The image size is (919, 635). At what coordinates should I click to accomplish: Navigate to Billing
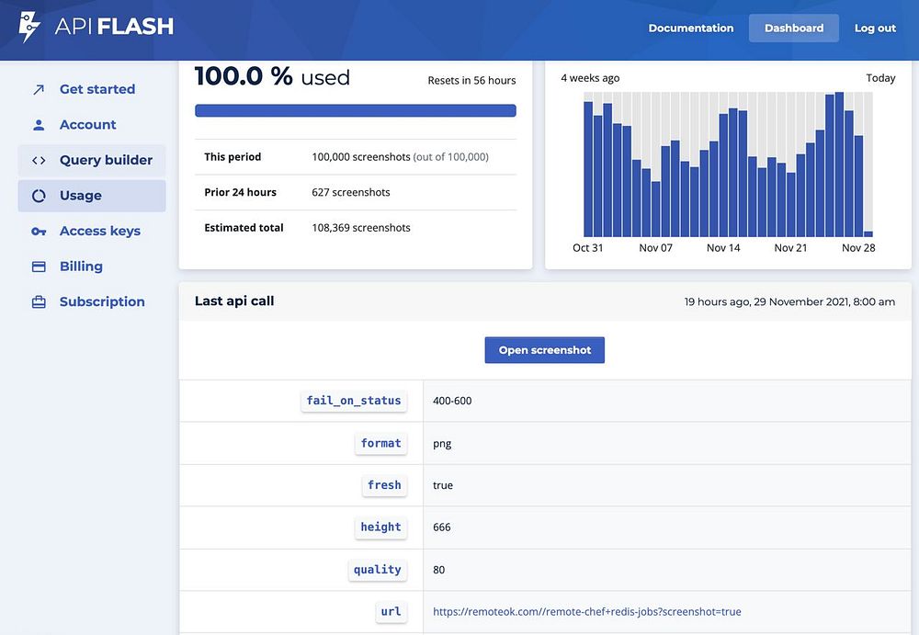pos(91,266)
